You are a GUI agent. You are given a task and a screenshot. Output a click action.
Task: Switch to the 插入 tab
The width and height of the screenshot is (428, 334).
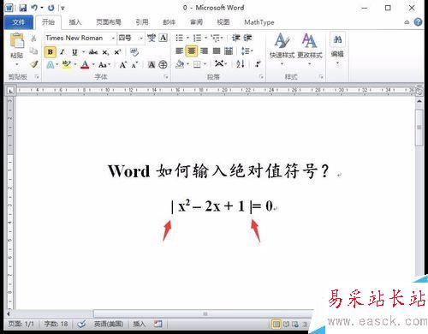75,22
